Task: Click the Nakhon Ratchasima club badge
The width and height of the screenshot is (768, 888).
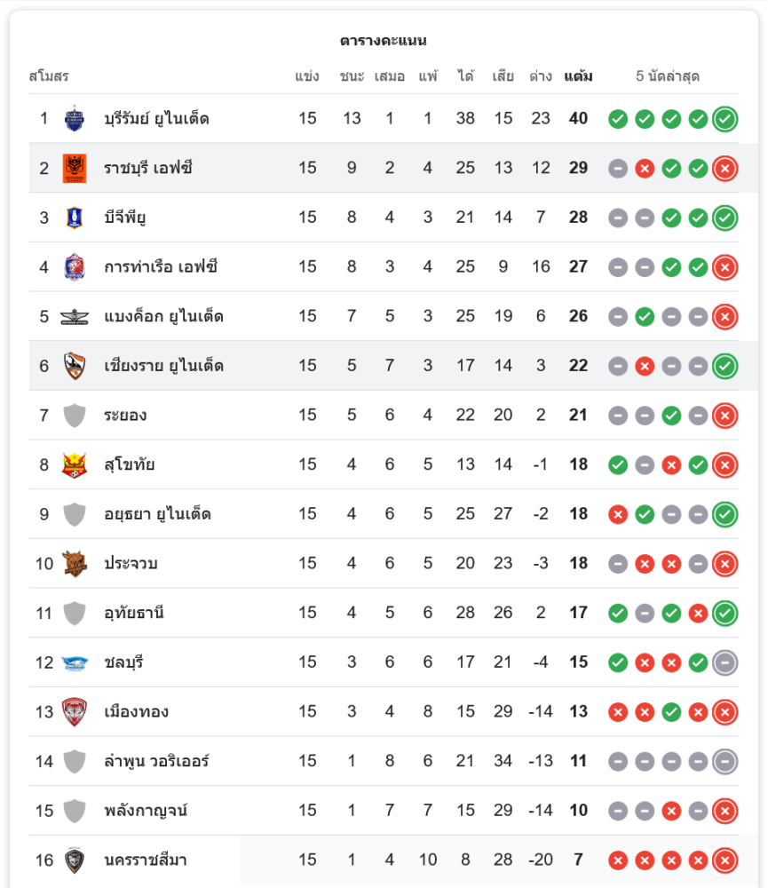Action: [75, 860]
